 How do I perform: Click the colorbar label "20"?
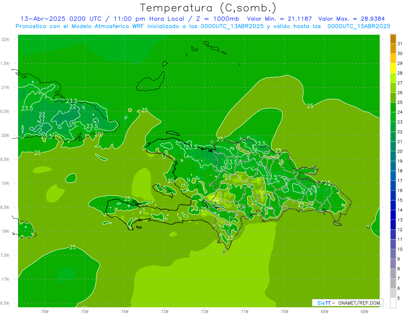(400, 151)
